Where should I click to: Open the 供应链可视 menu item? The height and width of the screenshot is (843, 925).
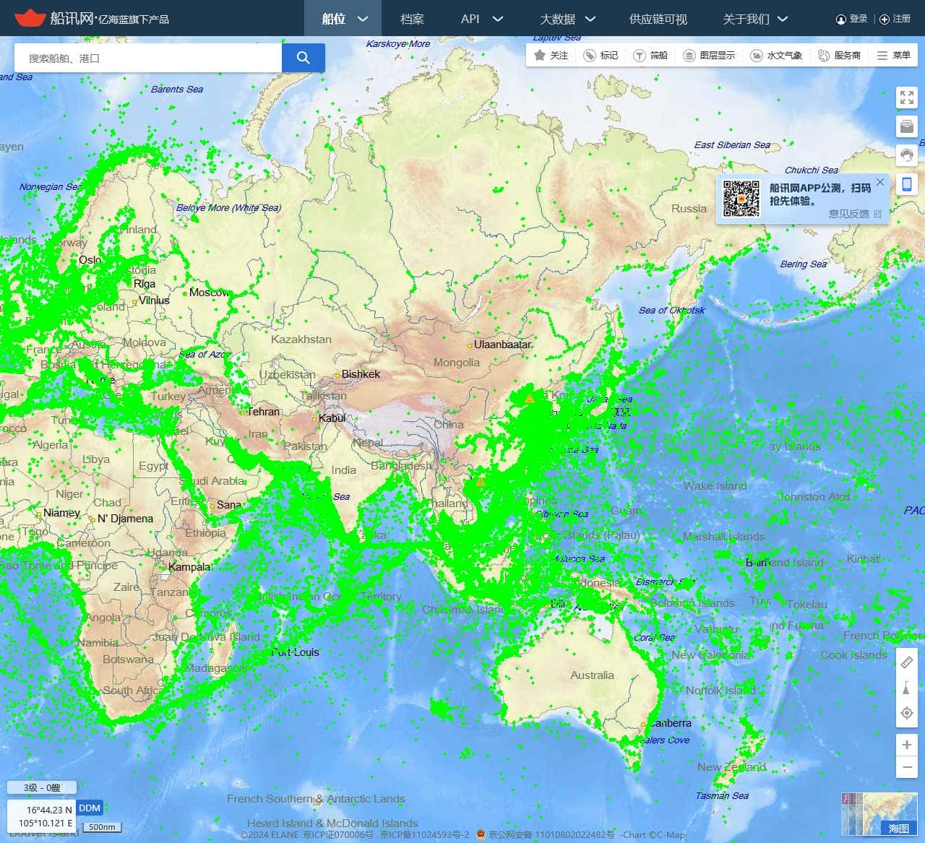(658, 19)
